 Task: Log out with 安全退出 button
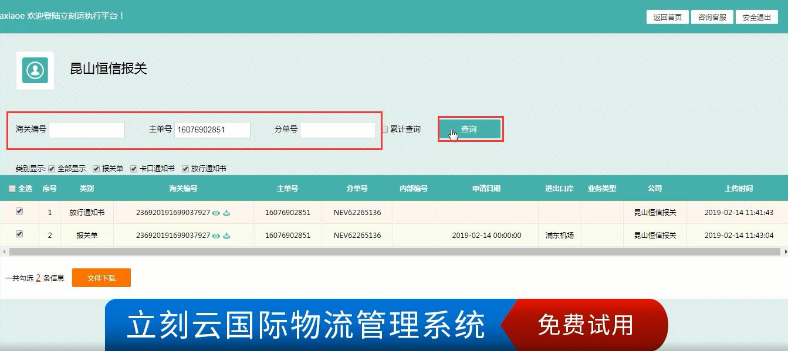[756, 18]
